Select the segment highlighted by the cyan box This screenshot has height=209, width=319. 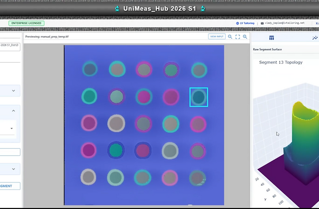(x=199, y=97)
